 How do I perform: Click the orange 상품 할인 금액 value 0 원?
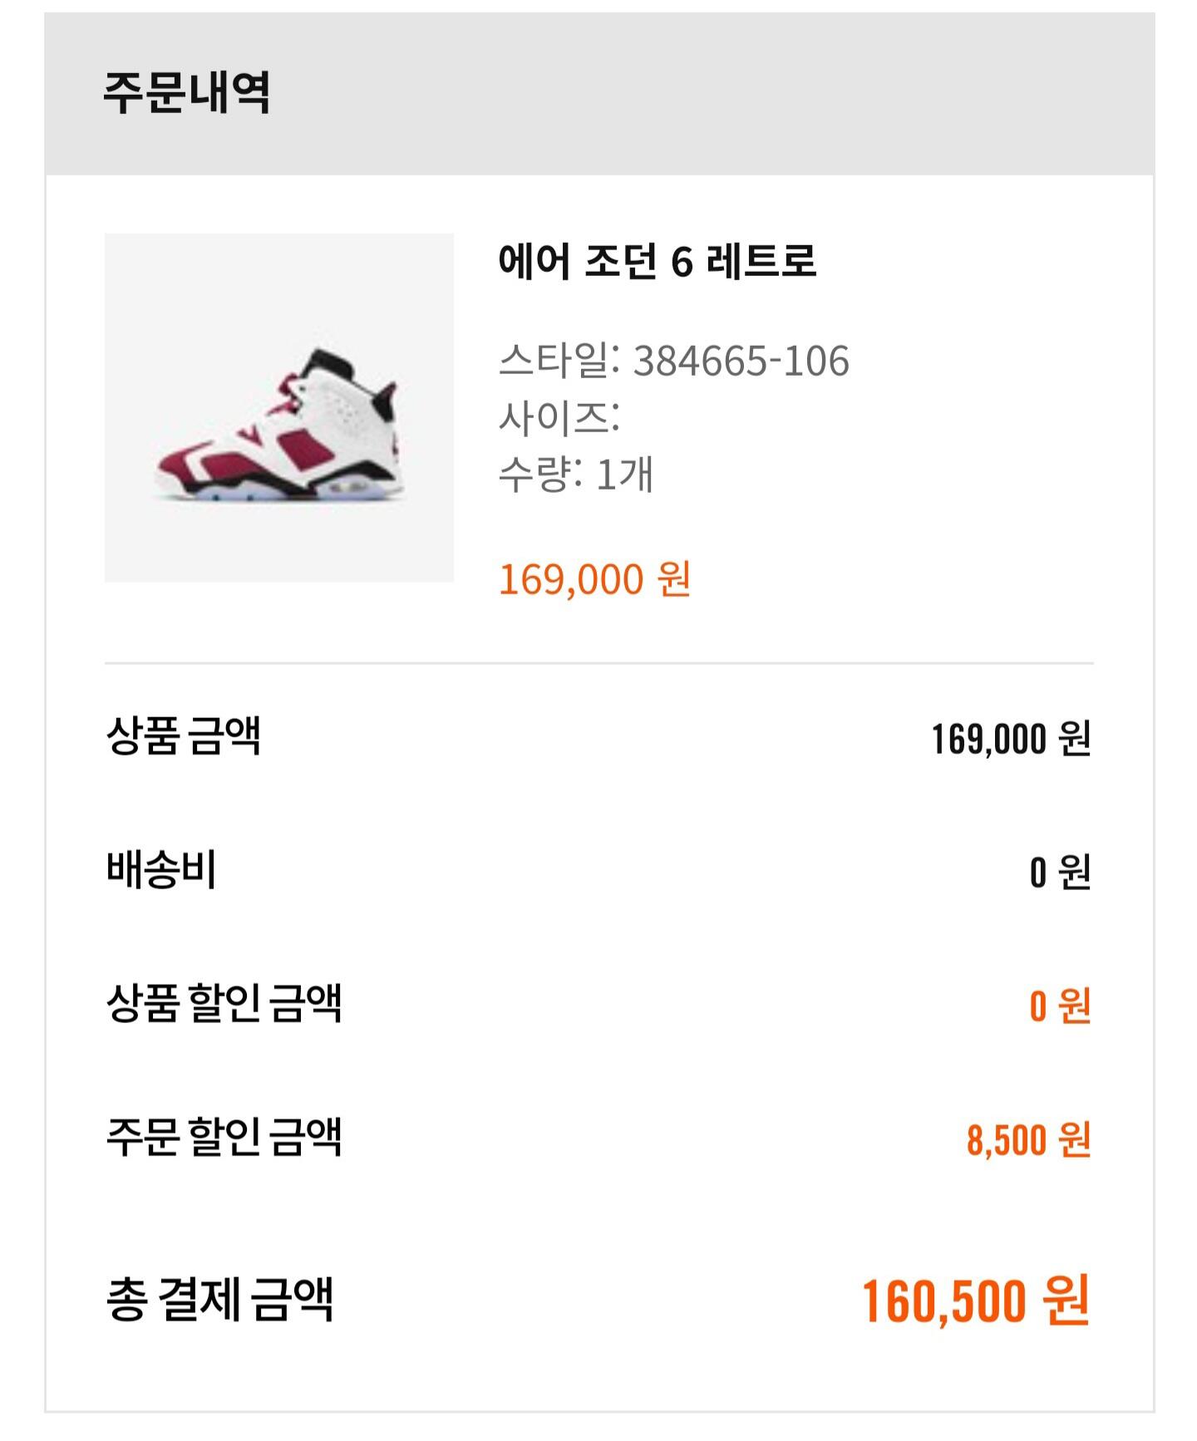point(1060,1006)
